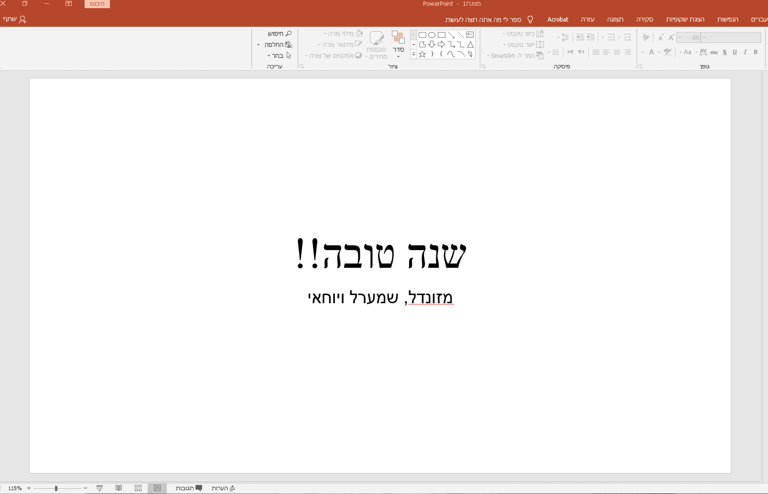Toggle Normal view button in status bar

[x=157, y=488]
